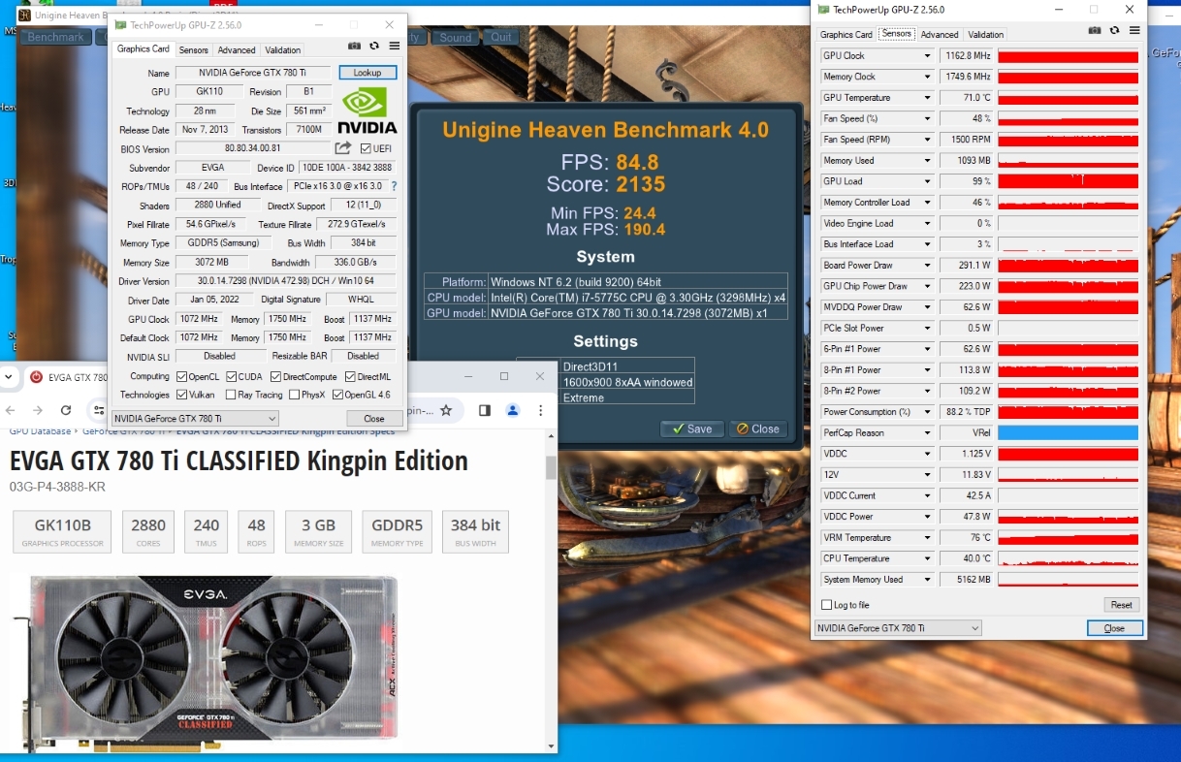Open the PerfCap Reason dropdown arrow
This screenshot has height=762, width=1181.
tap(927, 433)
